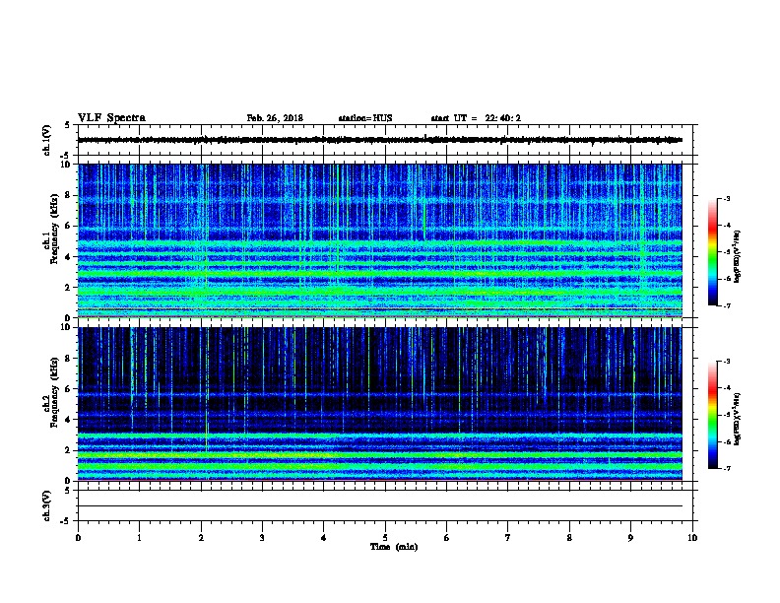780x603 pixels.
Task: Click the time axis tick label "0"
Action: pyautogui.click(x=78, y=538)
